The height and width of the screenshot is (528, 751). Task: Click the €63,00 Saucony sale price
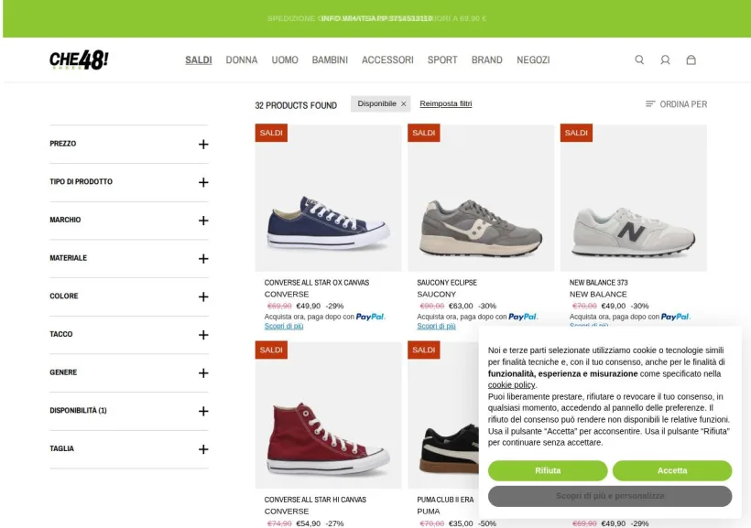point(461,306)
